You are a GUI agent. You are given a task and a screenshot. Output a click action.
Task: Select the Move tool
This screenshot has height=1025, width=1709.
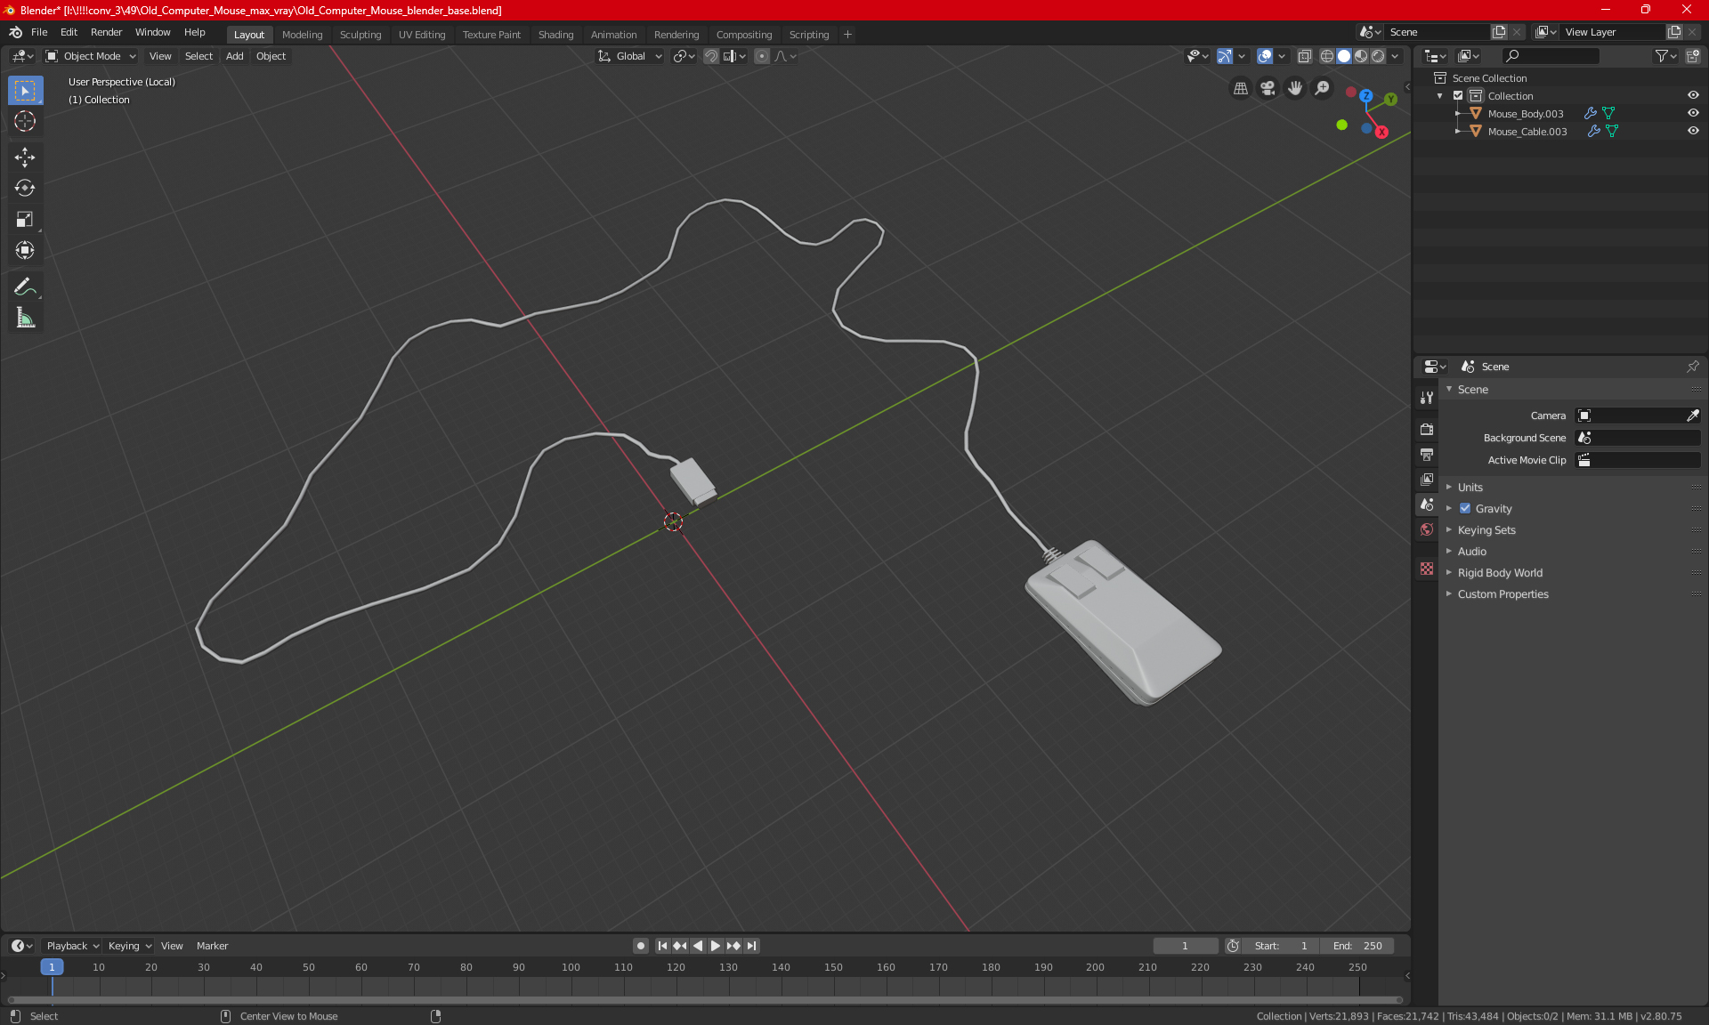click(x=25, y=157)
